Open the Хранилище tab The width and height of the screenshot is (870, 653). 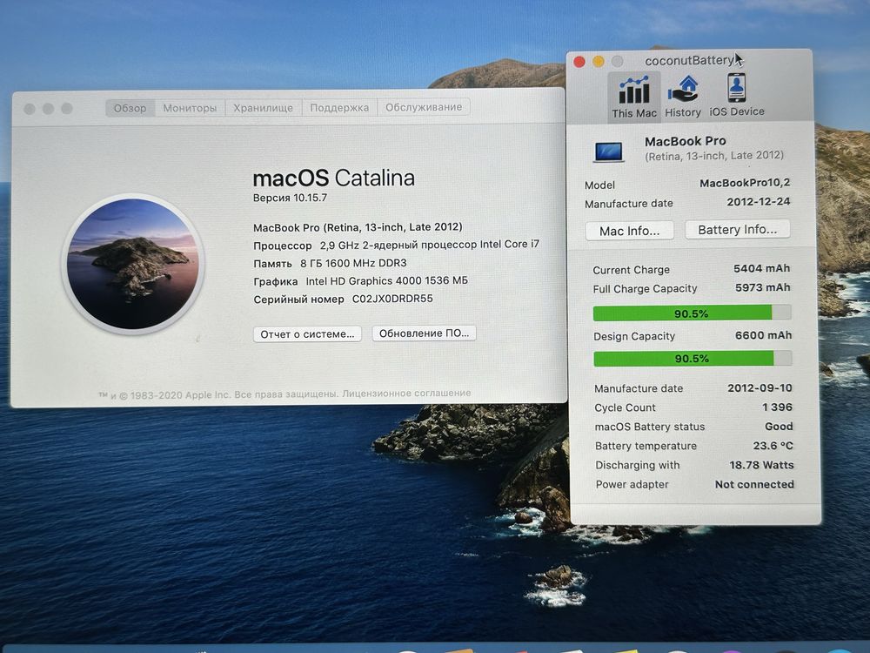pos(263,108)
